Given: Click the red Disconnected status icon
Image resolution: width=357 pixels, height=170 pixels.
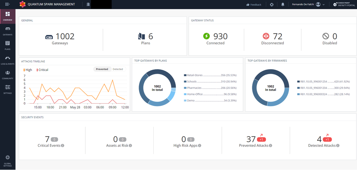Looking at the screenshot, I should 266,36.
